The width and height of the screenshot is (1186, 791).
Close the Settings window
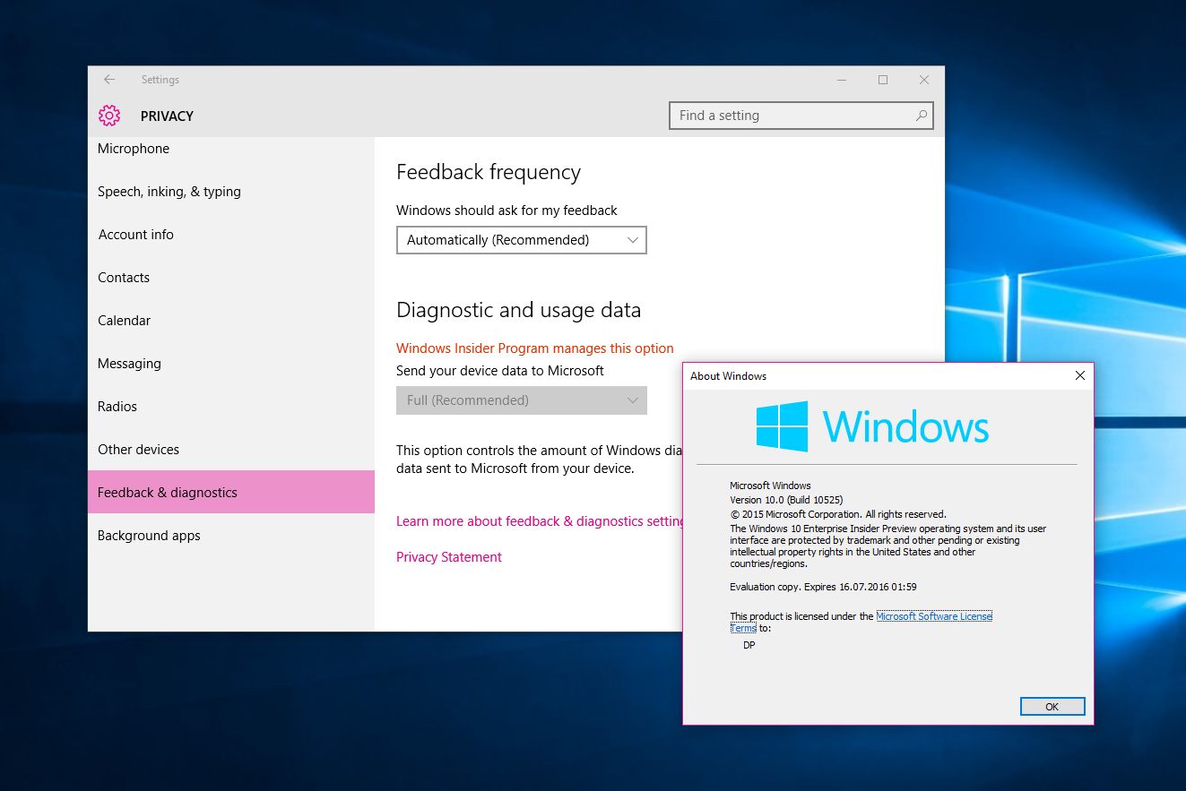(x=924, y=80)
